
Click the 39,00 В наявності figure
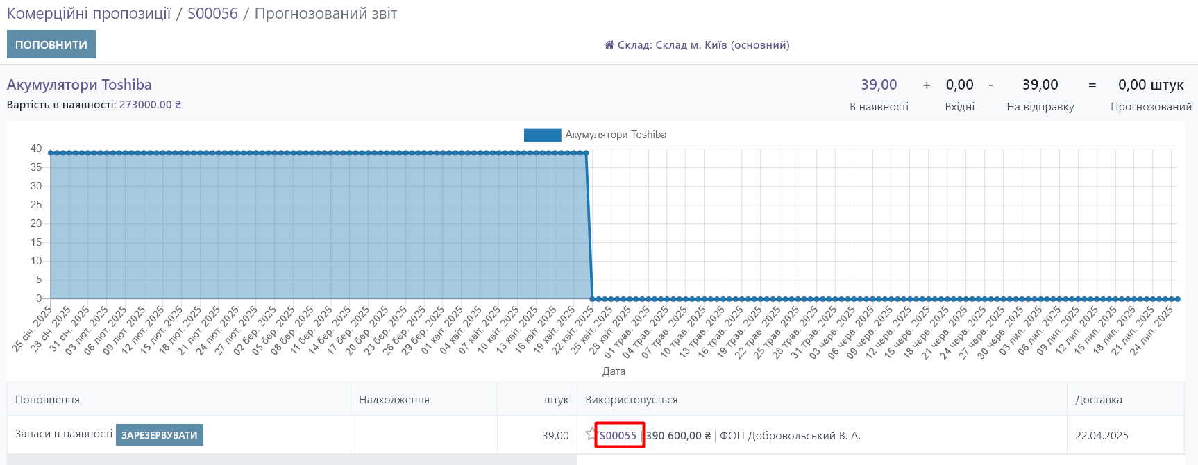pyautogui.click(x=879, y=85)
